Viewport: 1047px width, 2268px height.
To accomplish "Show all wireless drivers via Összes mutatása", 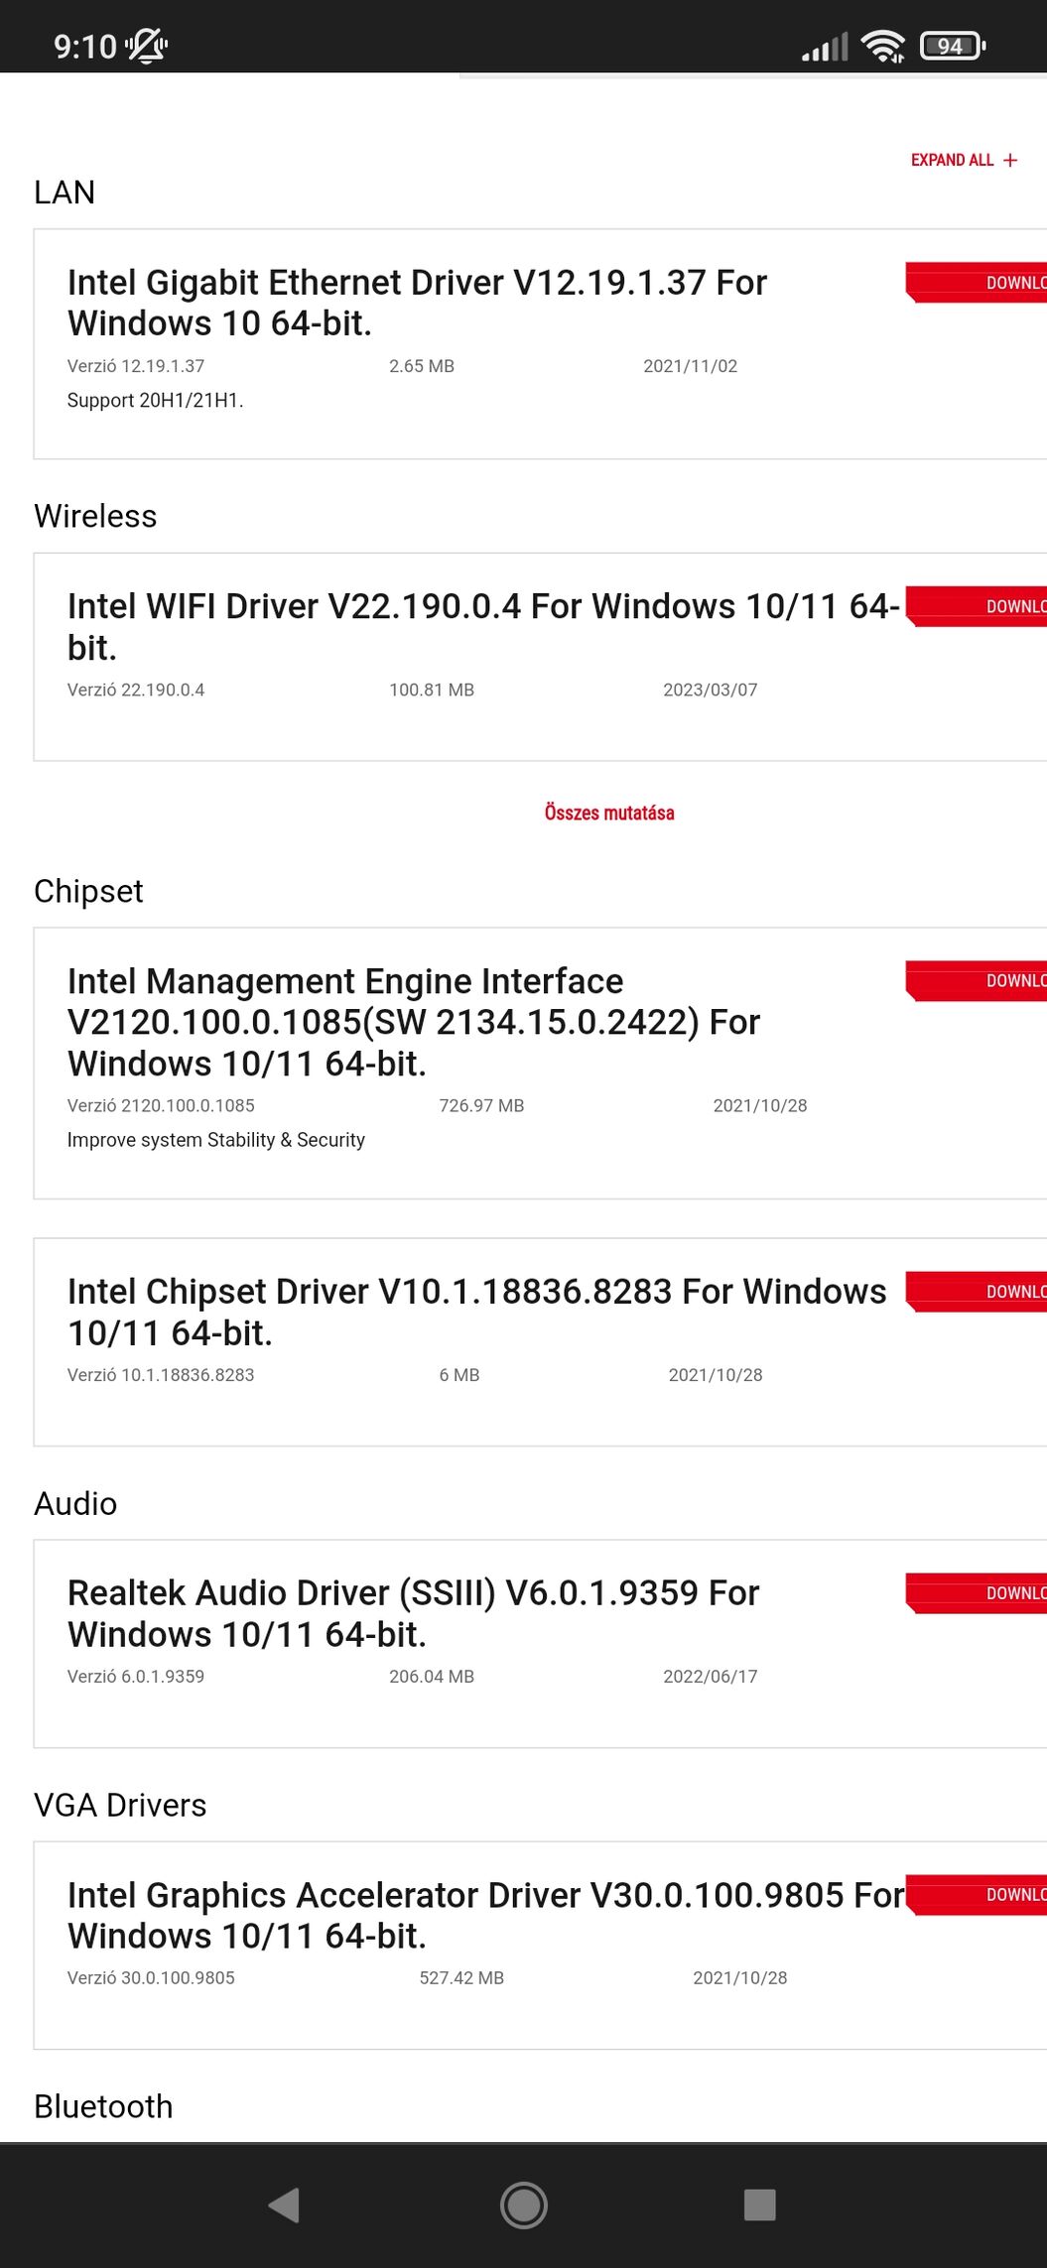I will (x=608, y=813).
